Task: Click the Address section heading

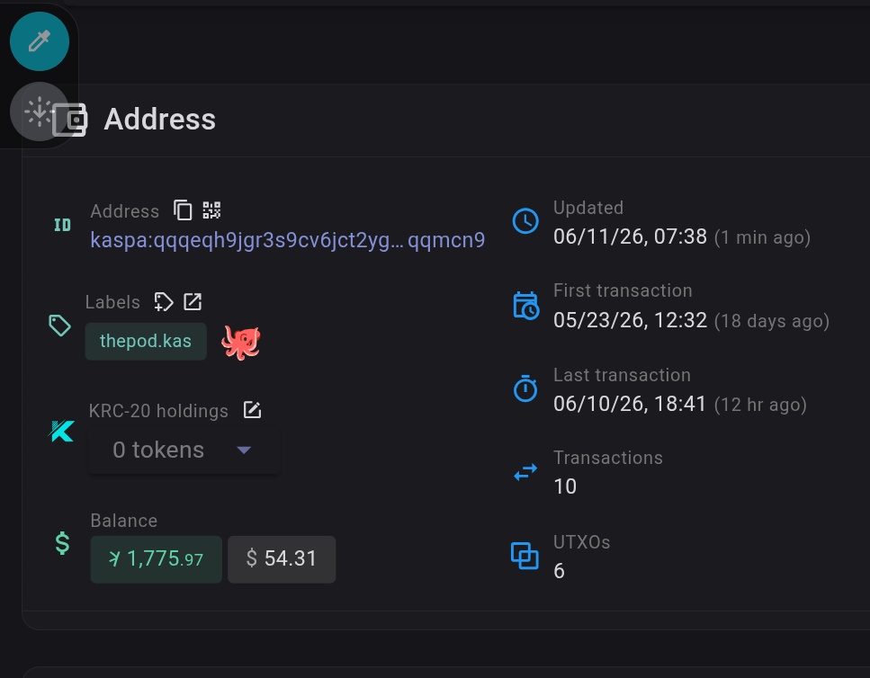Action: (x=160, y=120)
